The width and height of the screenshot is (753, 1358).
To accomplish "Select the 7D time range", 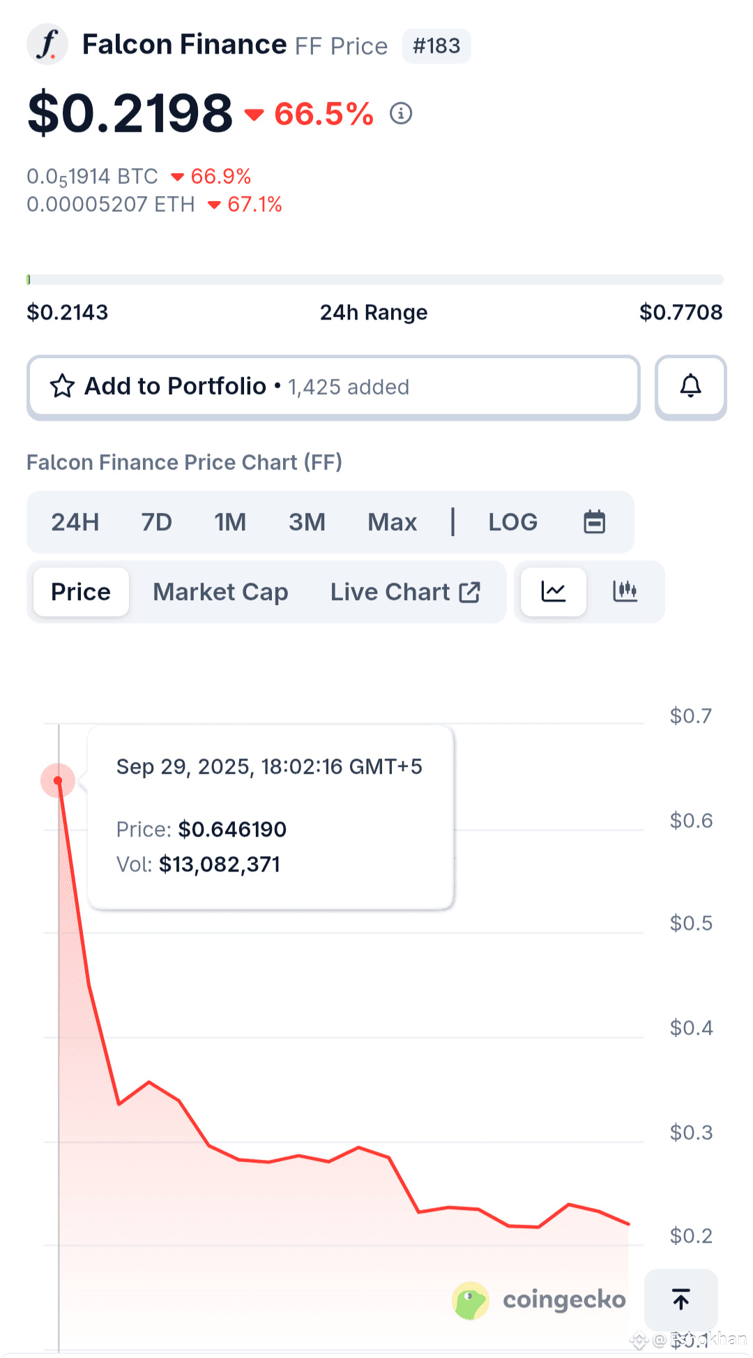I will [x=156, y=522].
